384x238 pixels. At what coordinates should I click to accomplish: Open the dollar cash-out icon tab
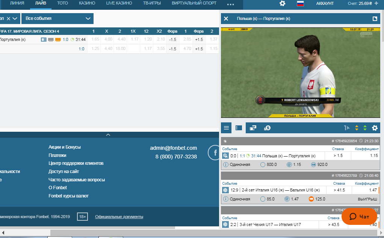[x=267, y=128]
